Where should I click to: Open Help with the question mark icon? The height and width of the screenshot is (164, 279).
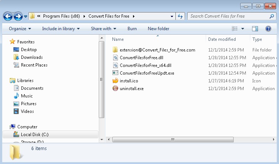tap(268, 29)
